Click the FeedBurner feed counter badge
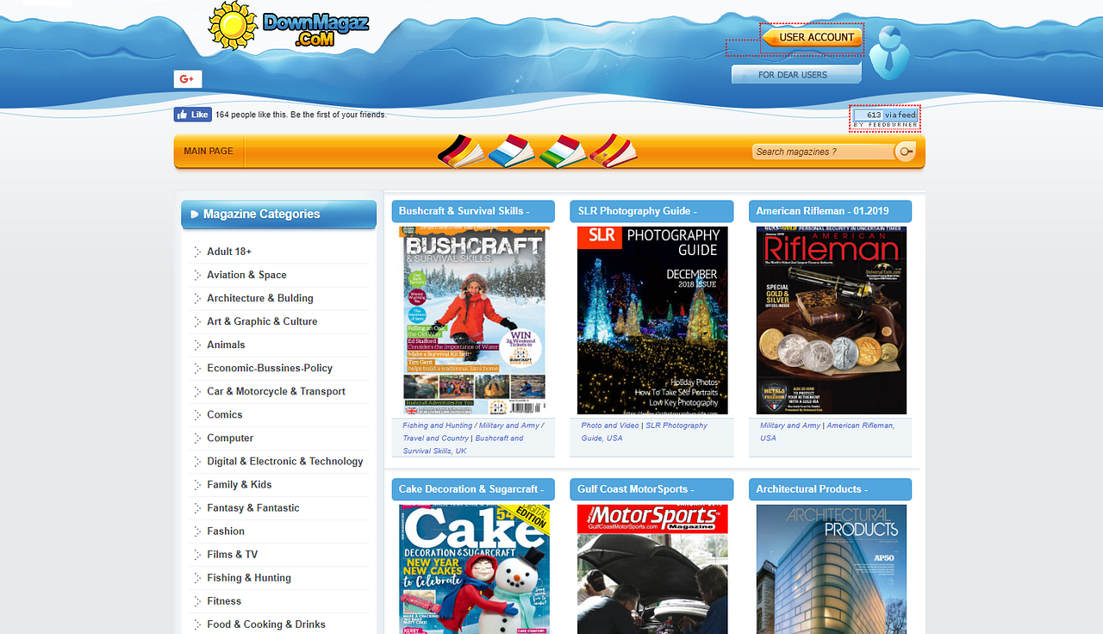 point(885,118)
